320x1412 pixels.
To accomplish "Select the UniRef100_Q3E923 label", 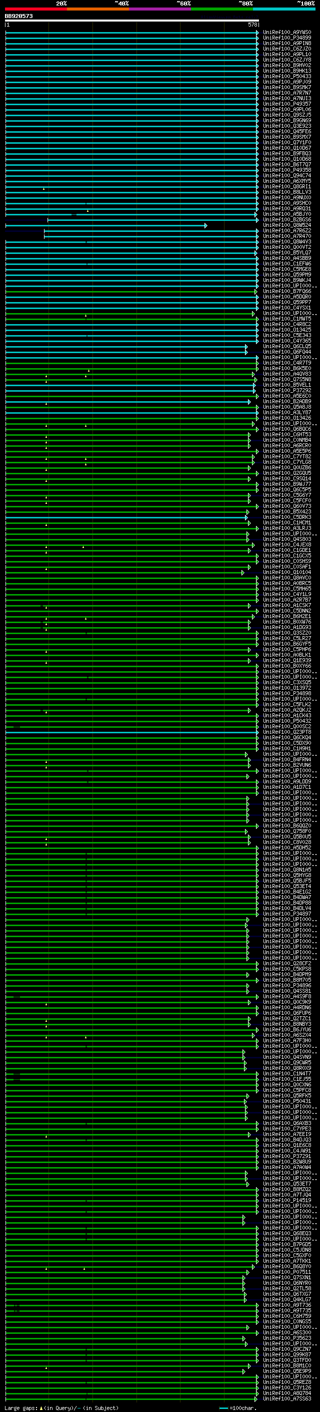I will (x=287, y=126).
